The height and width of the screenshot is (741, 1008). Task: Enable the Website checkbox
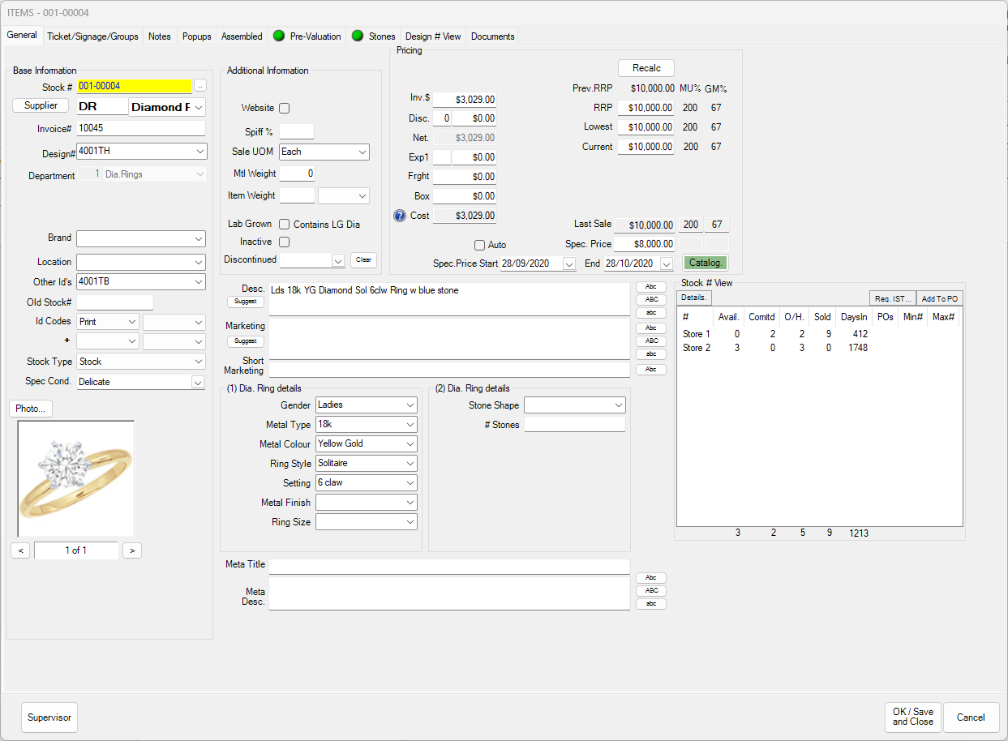coord(284,107)
